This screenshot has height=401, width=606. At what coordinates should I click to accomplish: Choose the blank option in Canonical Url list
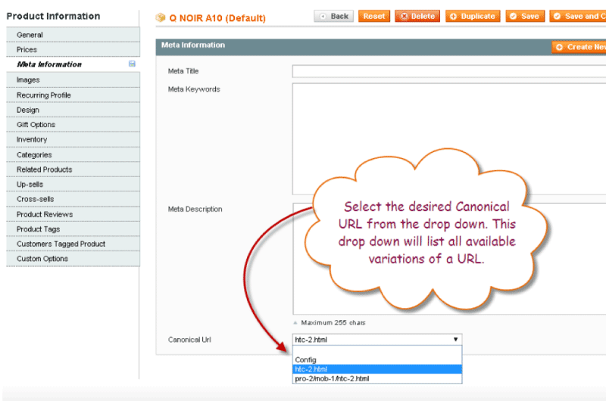377,350
